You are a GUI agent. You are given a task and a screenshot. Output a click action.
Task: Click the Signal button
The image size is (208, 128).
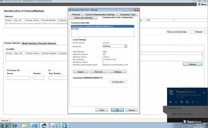(x=81, y=72)
